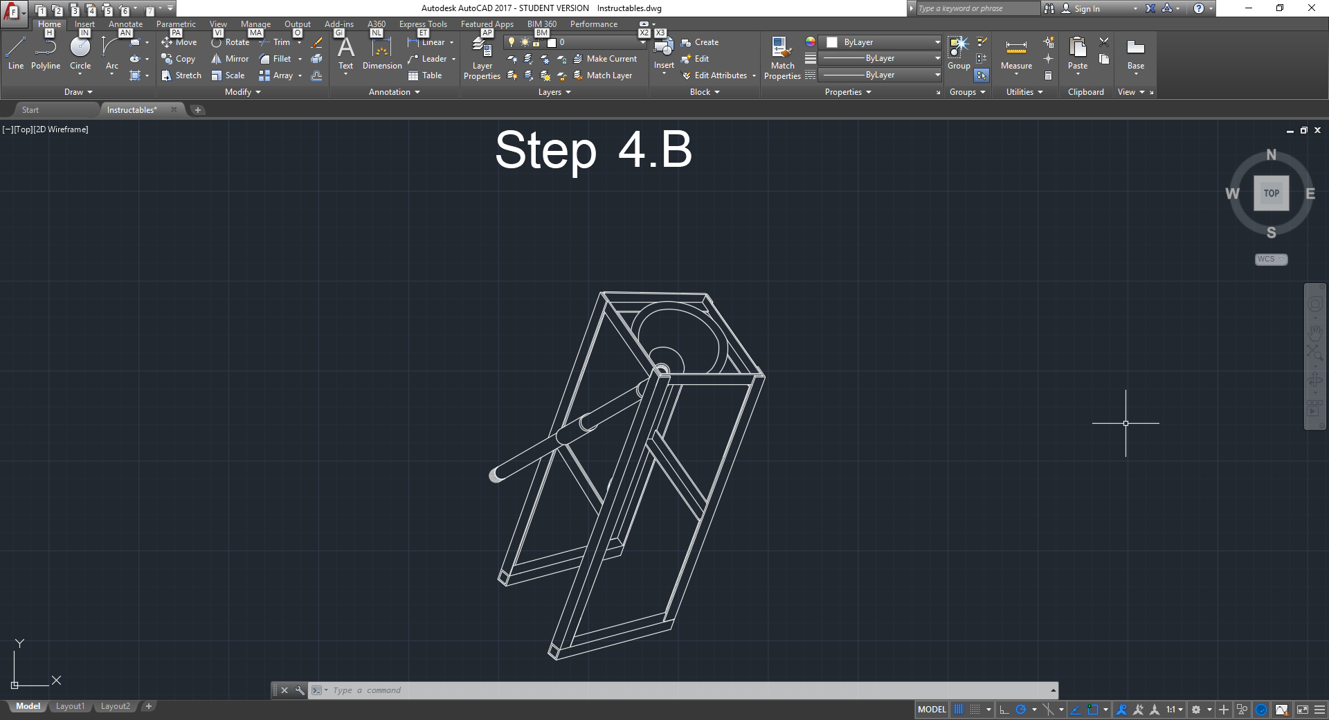The width and height of the screenshot is (1329, 720).
Task: Click the layer 0 color swatch
Action: 552,42
